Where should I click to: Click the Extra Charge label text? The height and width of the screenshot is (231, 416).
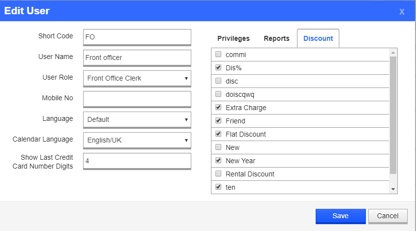coord(246,108)
